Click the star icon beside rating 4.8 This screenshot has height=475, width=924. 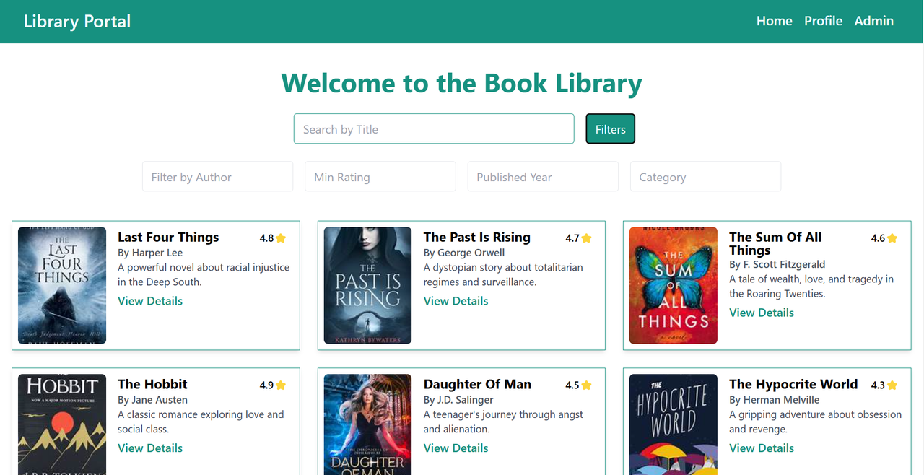point(281,238)
